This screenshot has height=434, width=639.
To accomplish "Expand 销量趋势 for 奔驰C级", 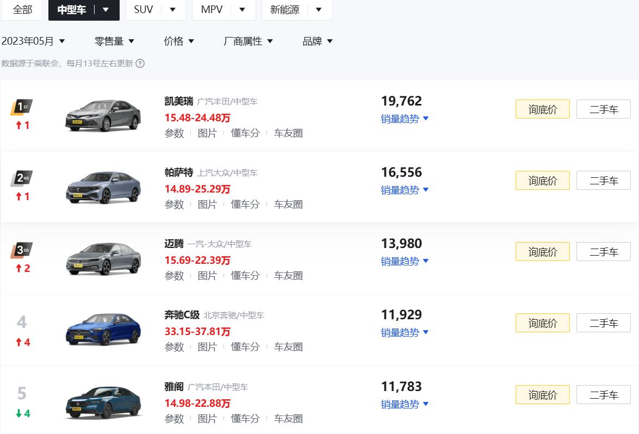I will click(405, 332).
